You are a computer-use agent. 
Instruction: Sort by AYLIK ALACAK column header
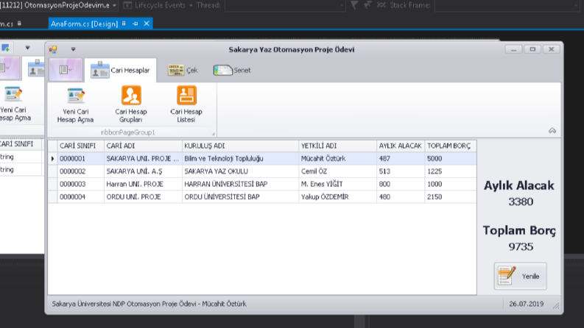pos(401,146)
